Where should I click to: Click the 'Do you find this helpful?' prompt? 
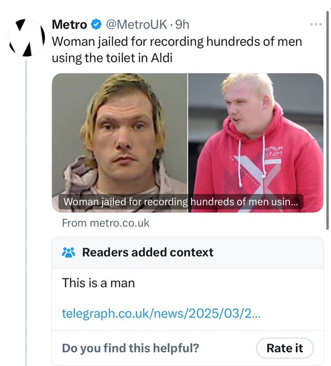click(x=130, y=348)
